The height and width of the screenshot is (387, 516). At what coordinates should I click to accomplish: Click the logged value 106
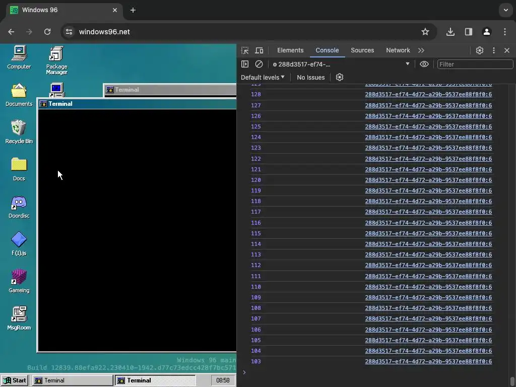[x=255, y=330]
